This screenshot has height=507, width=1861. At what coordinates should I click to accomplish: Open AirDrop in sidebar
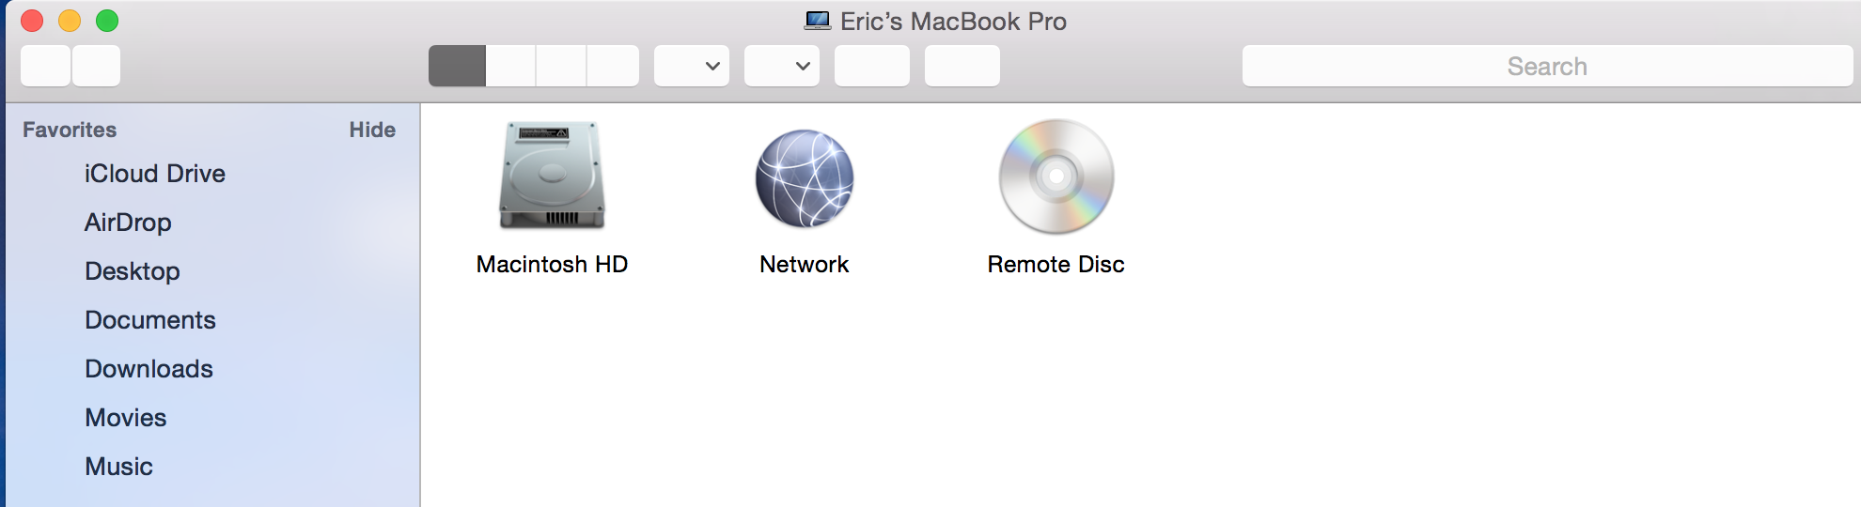(128, 223)
